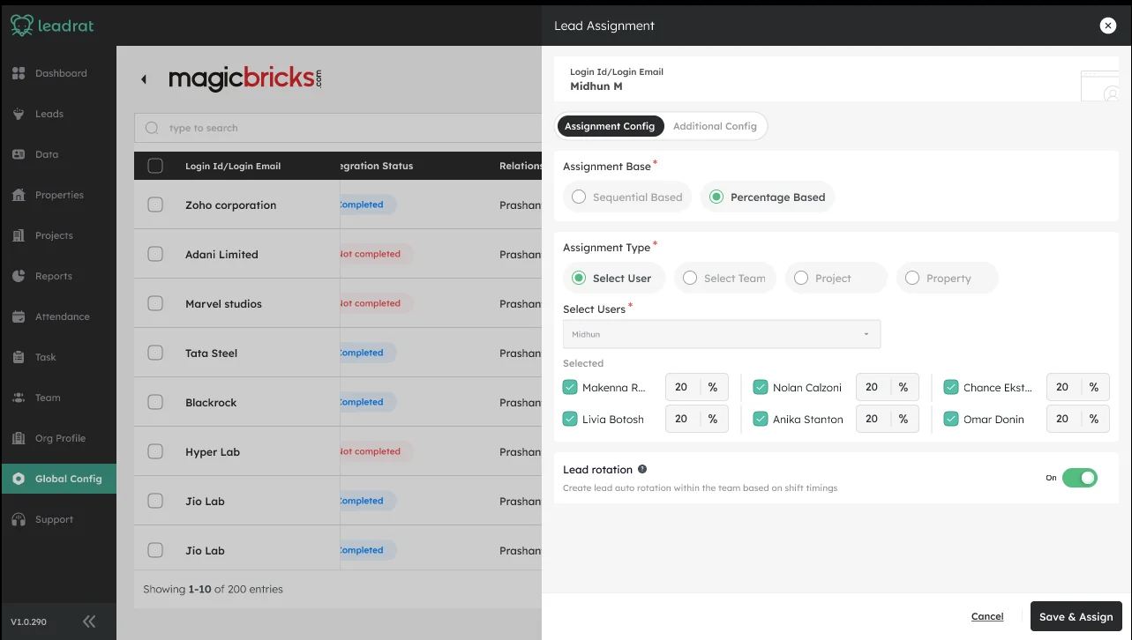Select the Percentage Based radio option
1132x640 pixels.
click(768, 197)
